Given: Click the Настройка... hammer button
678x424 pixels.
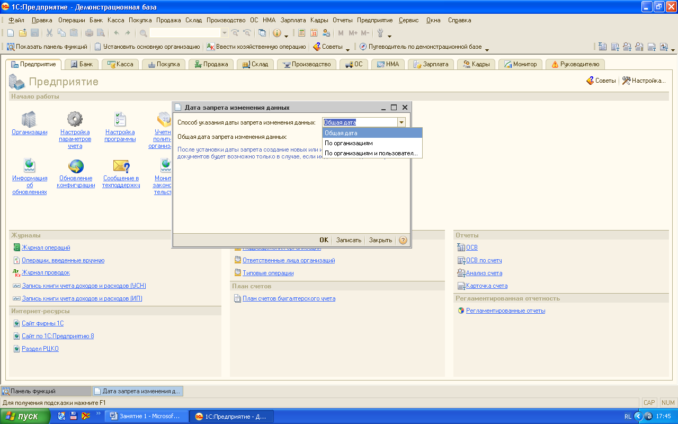Looking at the screenshot, I should click(644, 81).
